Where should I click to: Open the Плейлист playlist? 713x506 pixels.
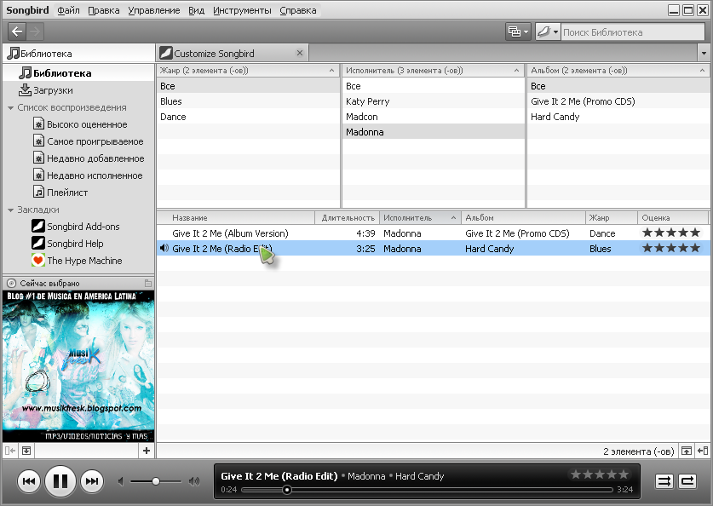tap(78, 193)
